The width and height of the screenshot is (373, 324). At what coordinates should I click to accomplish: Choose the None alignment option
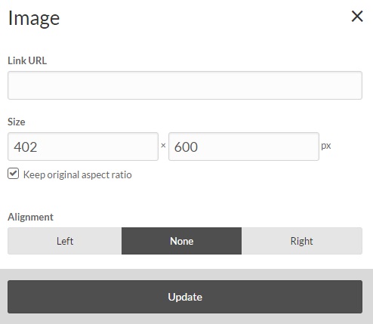pyautogui.click(x=181, y=241)
